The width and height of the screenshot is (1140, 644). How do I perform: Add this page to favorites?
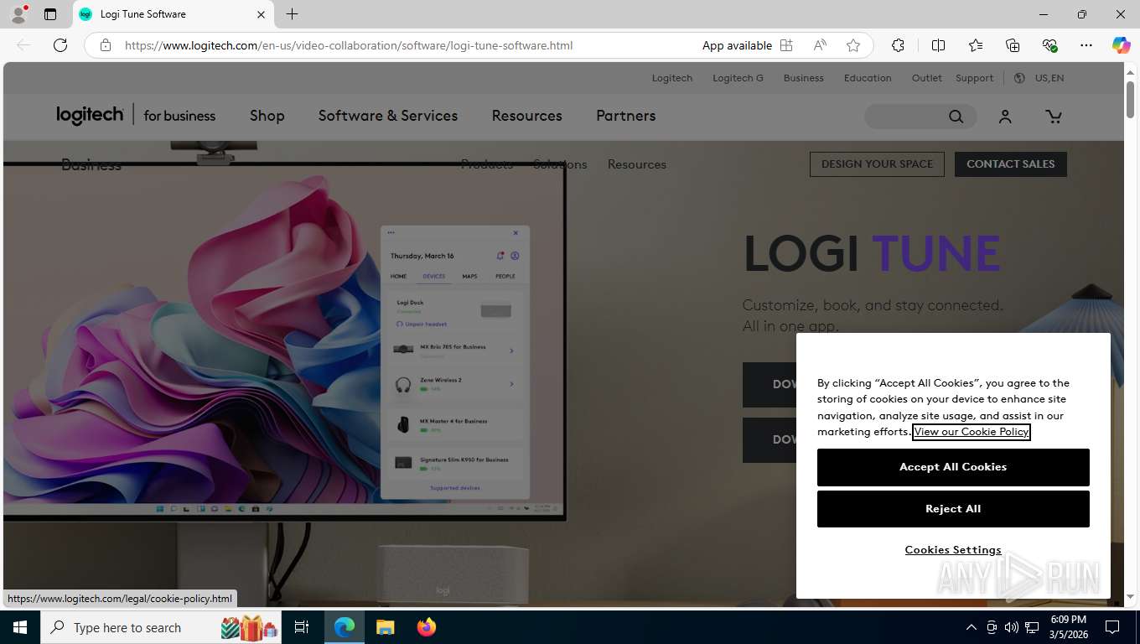[x=853, y=45]
